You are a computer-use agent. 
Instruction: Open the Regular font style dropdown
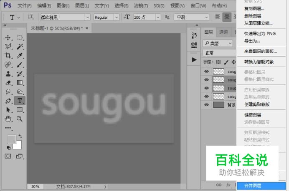tap(116, 17)
